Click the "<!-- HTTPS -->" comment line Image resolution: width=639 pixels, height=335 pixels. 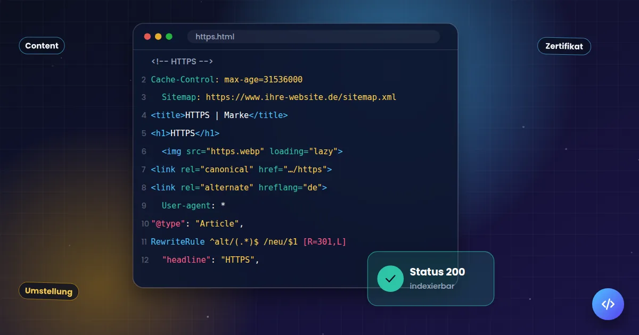pos(182,62)
